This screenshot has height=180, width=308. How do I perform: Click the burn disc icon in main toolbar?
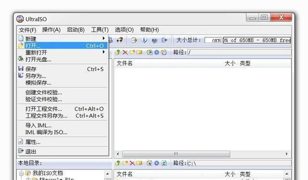point(120,40)
